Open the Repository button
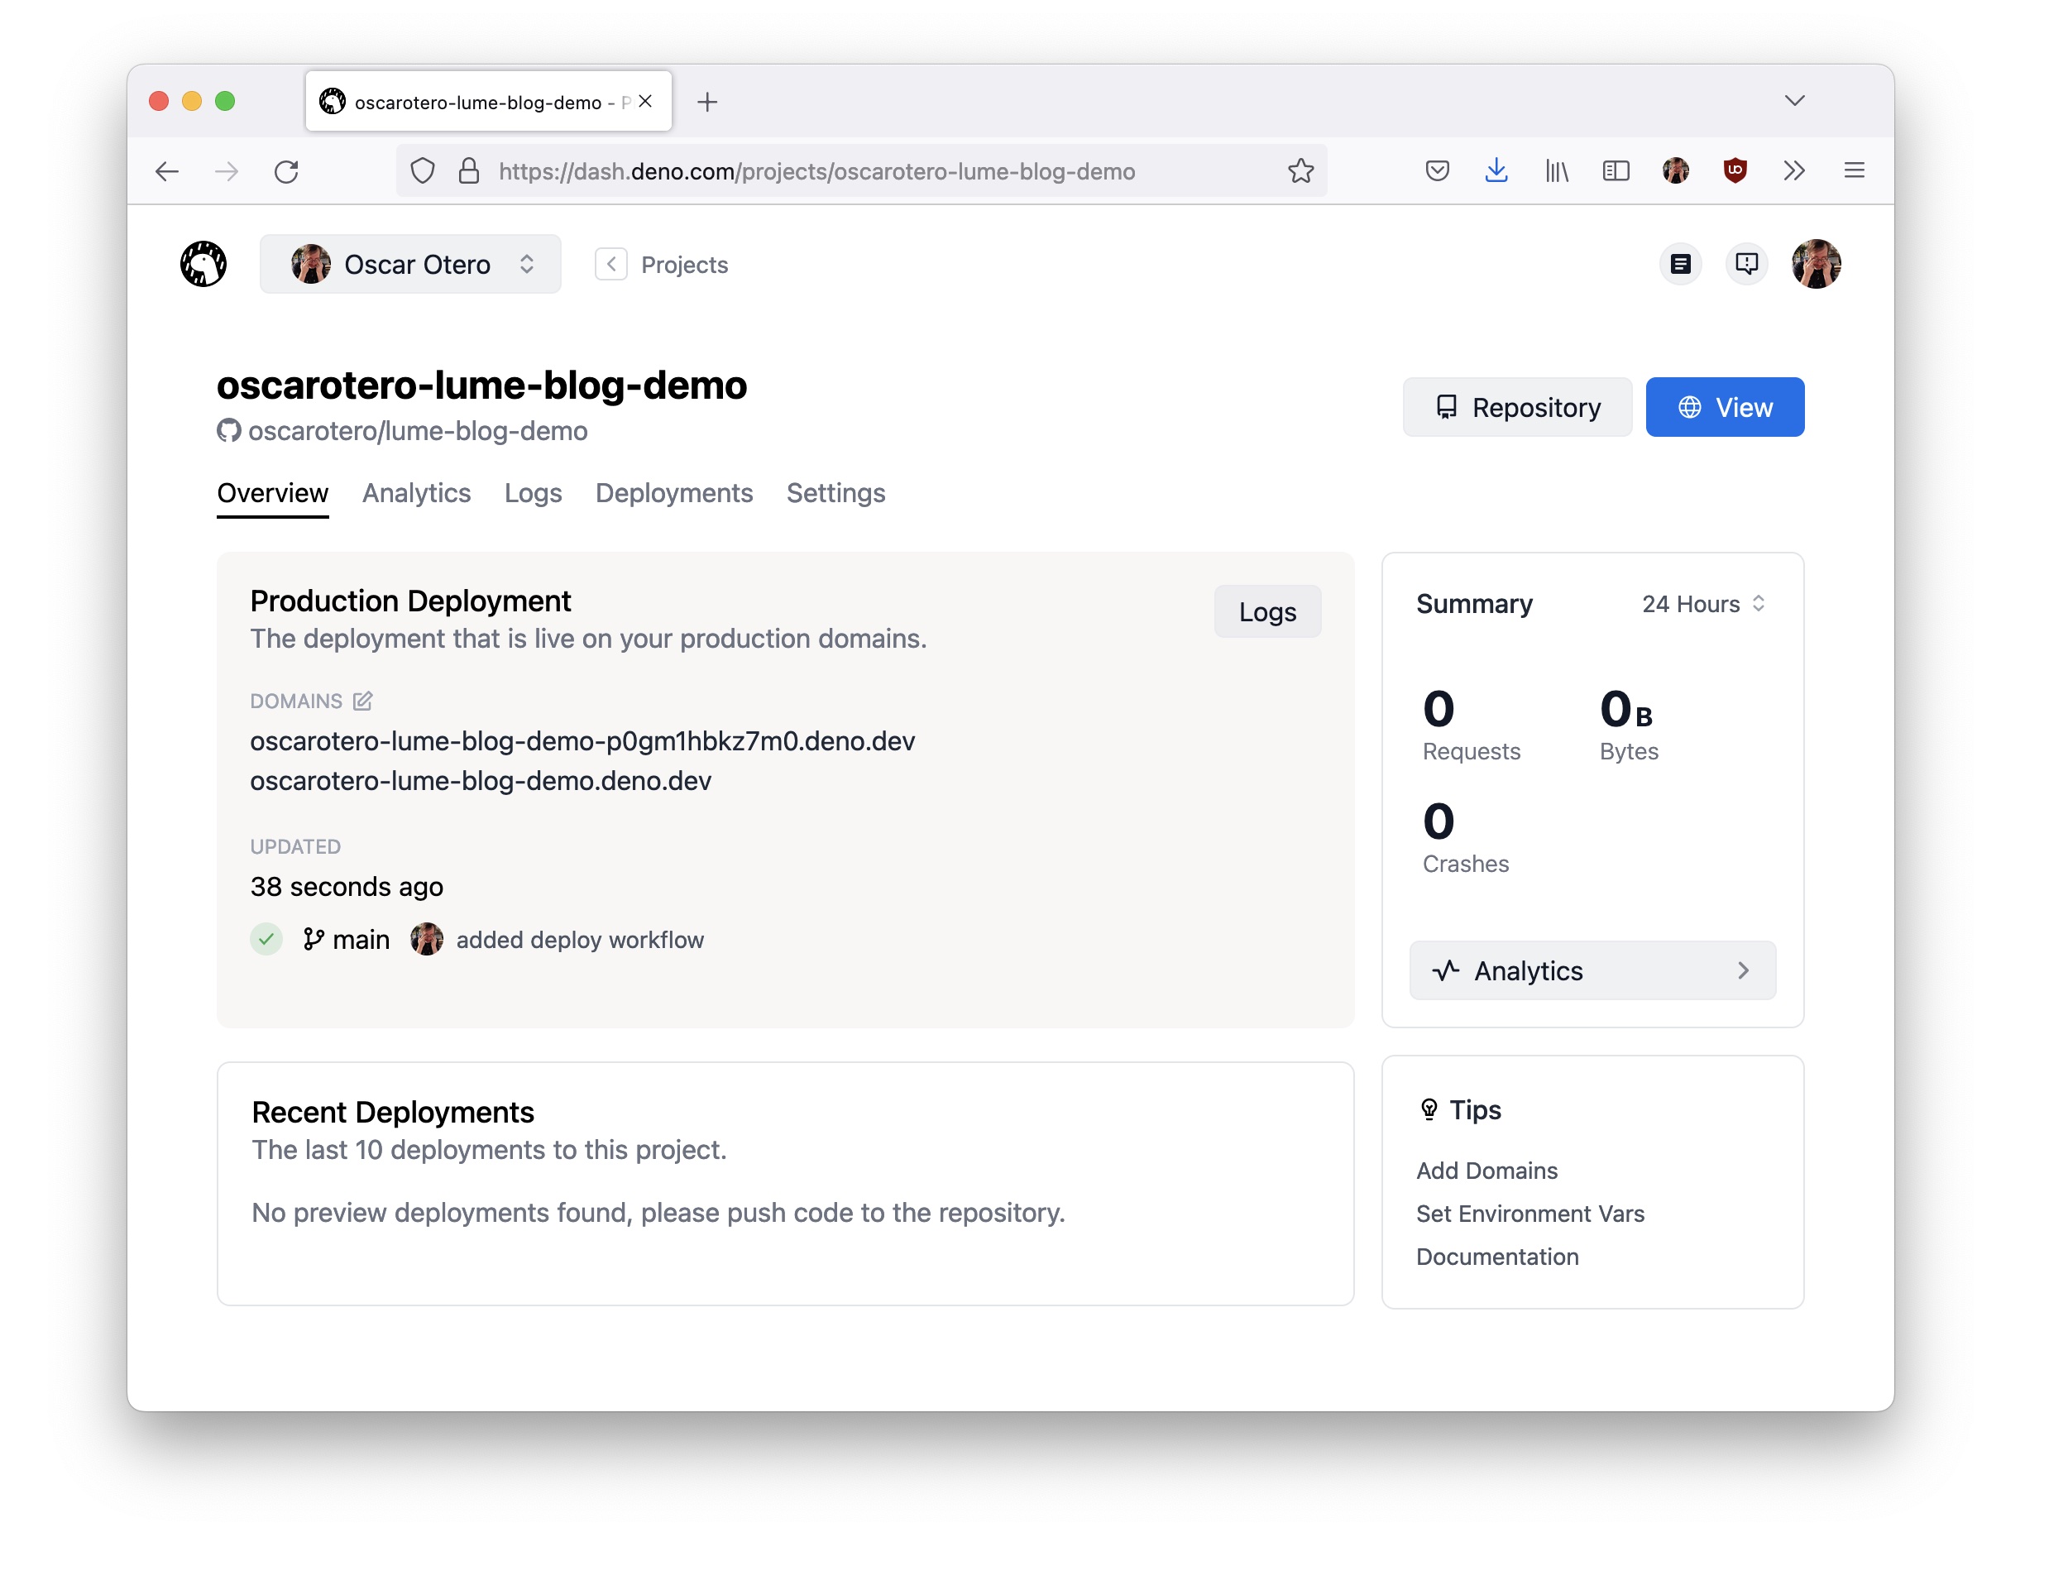This screenshot has width=2068, height=1590. click(x=1516, y=407)
